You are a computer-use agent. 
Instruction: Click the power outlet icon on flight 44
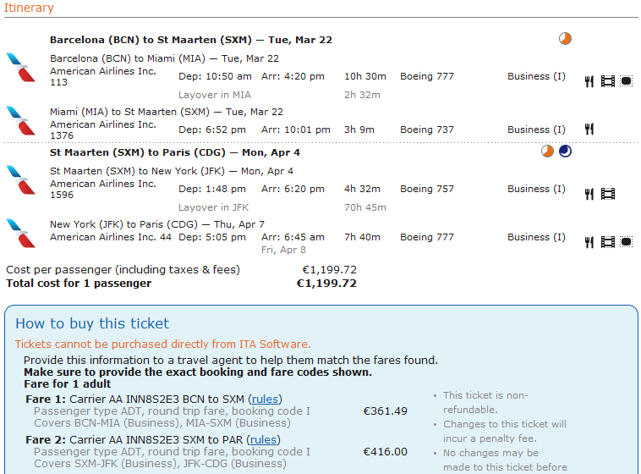626,242
